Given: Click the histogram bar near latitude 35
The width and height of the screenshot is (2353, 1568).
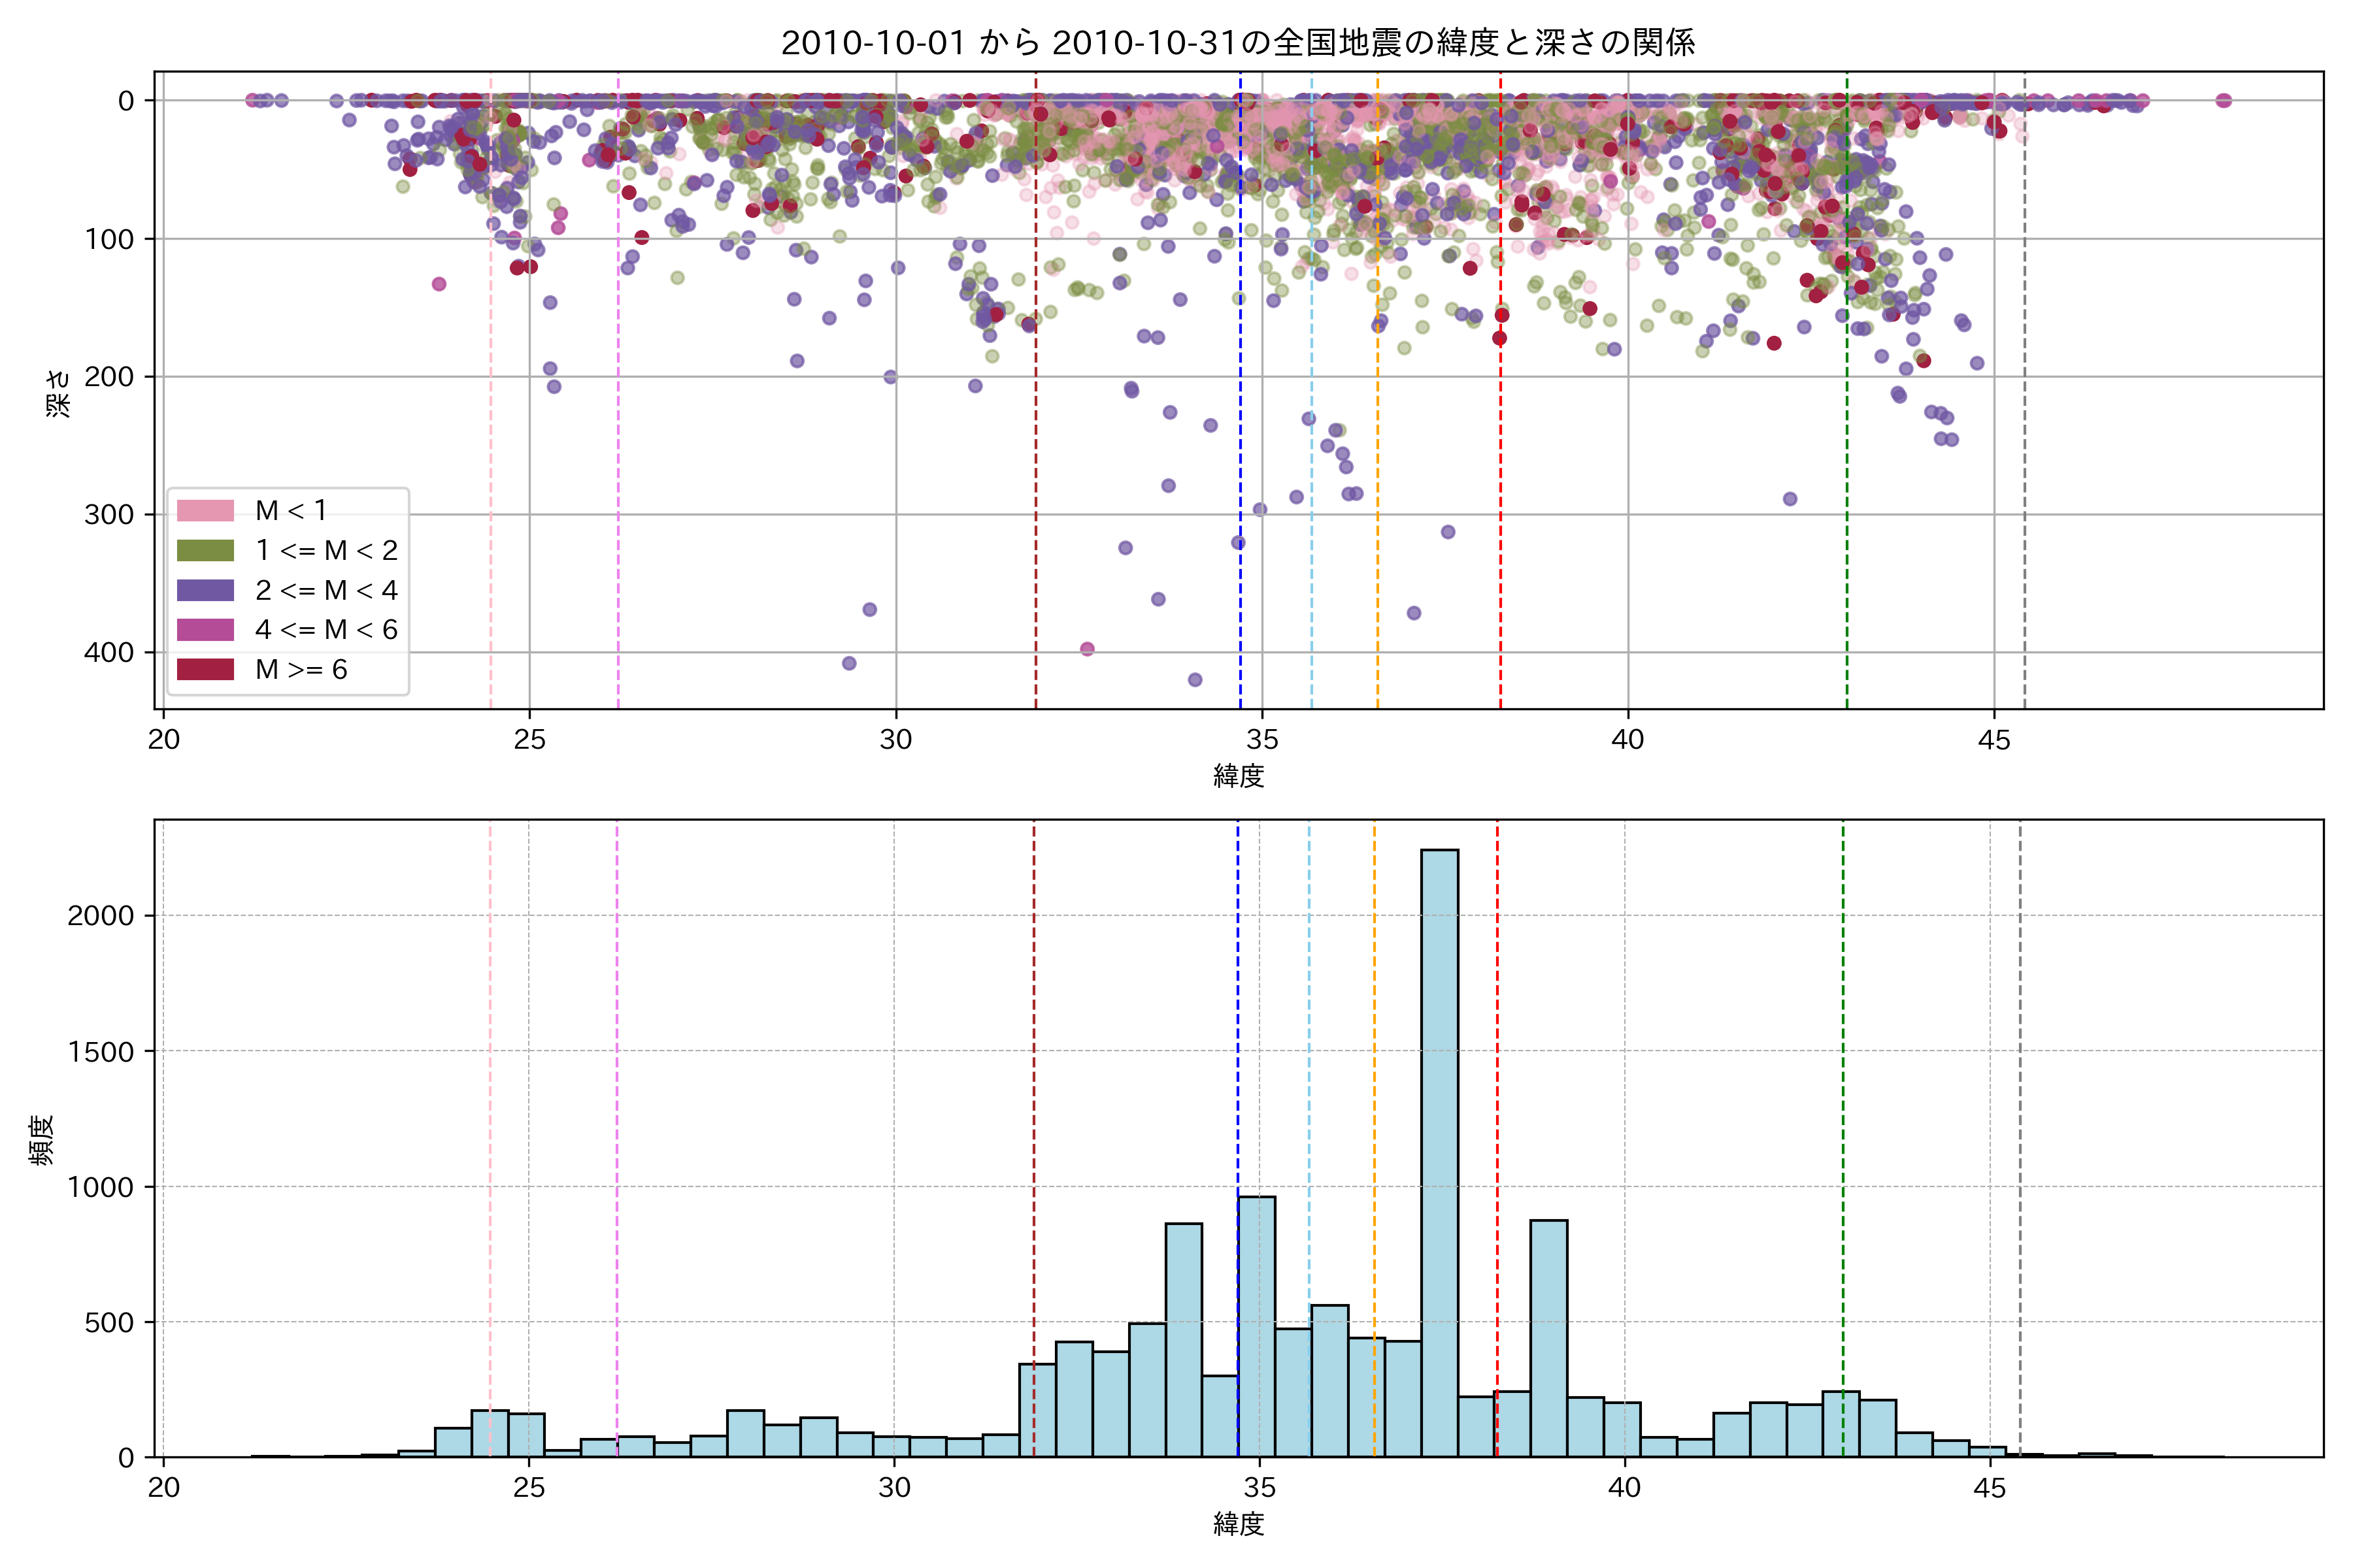Looking at the screenshot, I should pyautogui.click(x=1256, y=1326).
